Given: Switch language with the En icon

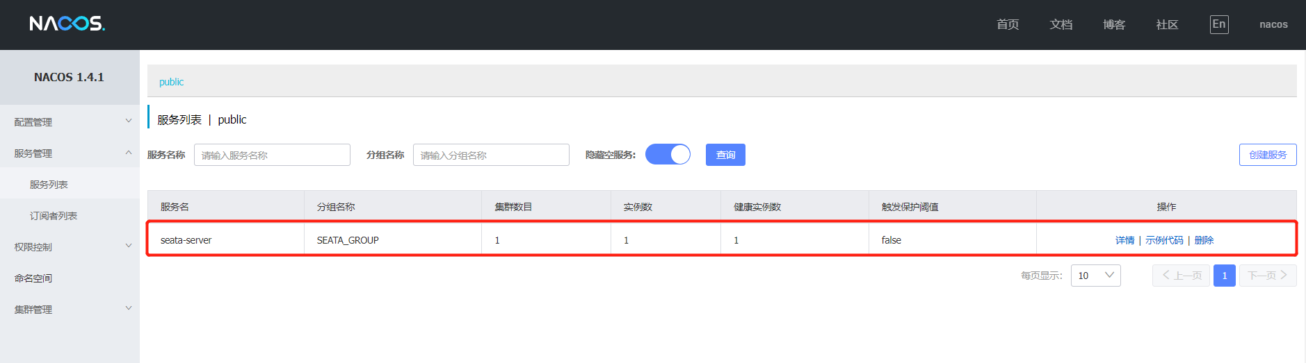Looking at the screenshot, I should tap(1218, 24).
